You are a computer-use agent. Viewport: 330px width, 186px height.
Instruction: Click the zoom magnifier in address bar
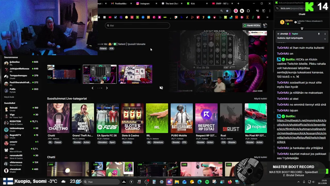[221, 11]
